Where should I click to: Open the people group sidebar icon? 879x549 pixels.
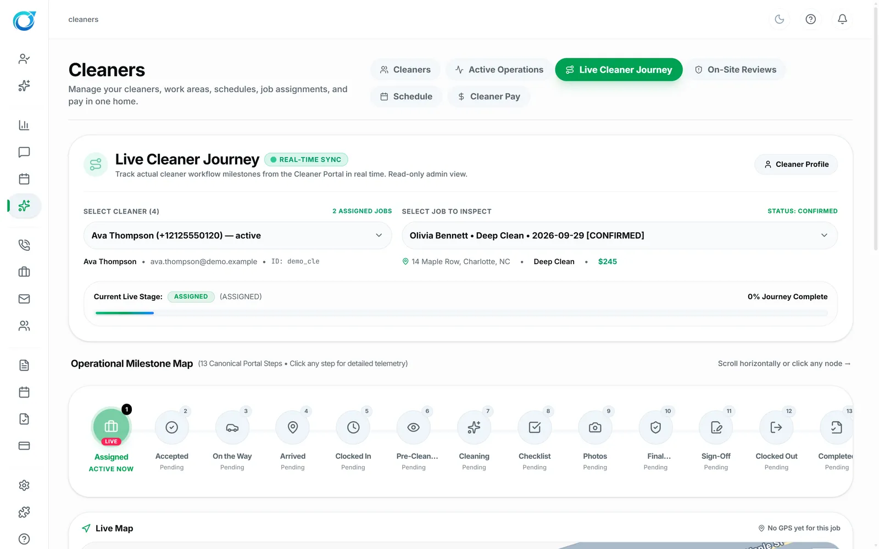(x=24, y=326)
